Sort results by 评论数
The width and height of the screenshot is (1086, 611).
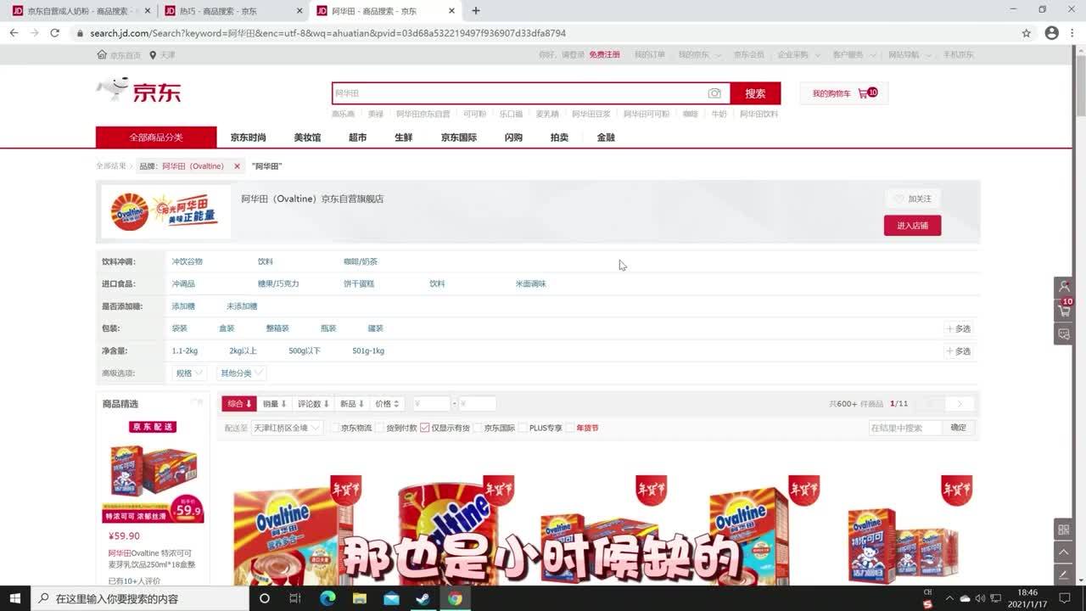(x=313, y=404)
